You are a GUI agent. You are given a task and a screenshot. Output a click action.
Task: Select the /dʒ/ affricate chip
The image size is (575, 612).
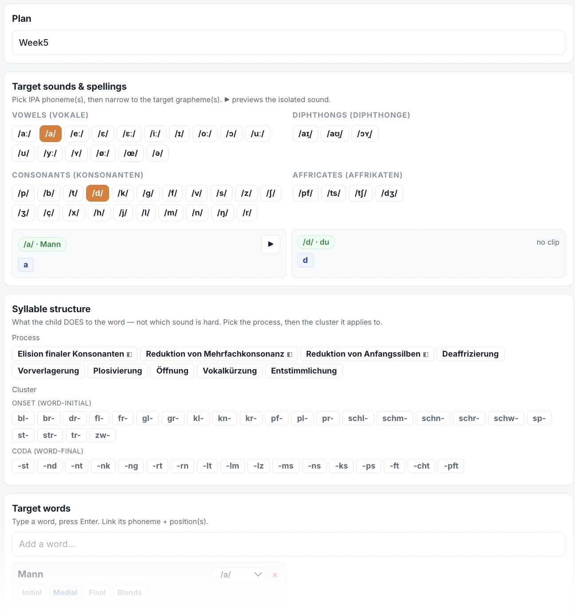[389, 193]
